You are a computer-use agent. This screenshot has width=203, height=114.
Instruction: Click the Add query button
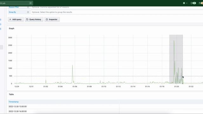(x=16, y=19)
